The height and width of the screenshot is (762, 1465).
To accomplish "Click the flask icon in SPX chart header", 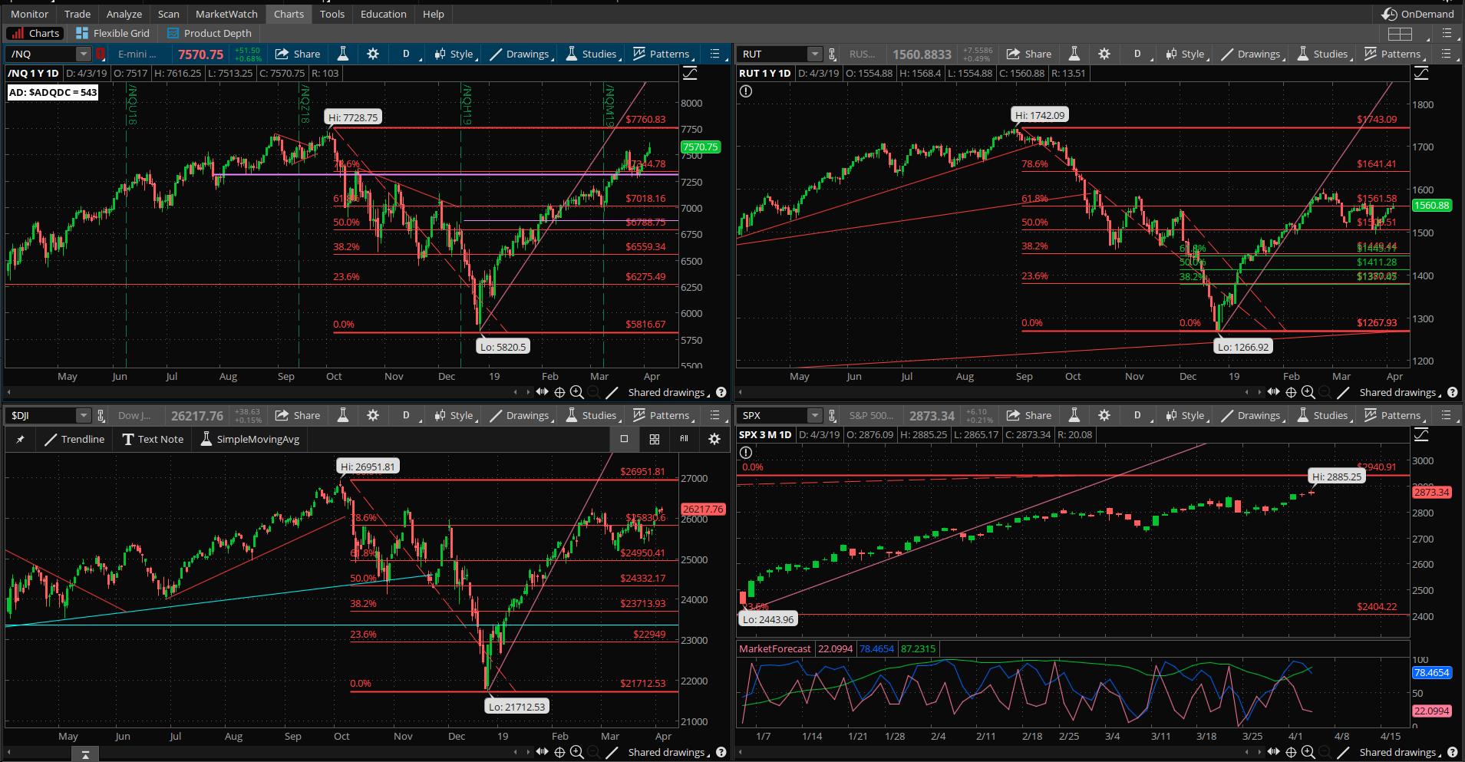I will click(x=1074, y=415).
